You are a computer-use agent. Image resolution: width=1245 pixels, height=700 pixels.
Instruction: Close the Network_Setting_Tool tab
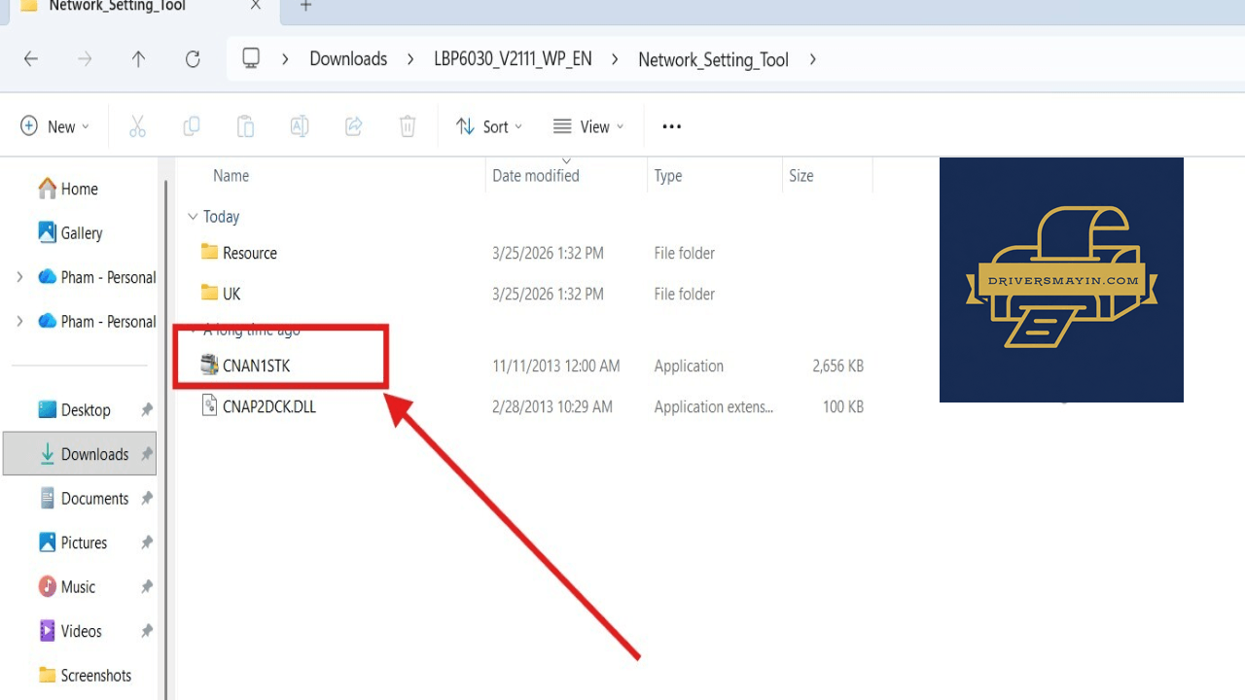click(x=256, y=6)
